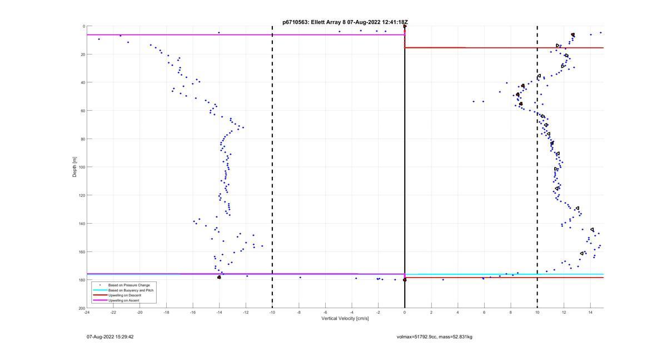Click the depth-axis tick label '60'
This screenshot has height=346, width=667.
(x=82, y=111)
